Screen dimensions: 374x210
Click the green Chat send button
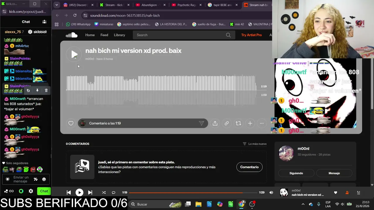pos(44,191)
